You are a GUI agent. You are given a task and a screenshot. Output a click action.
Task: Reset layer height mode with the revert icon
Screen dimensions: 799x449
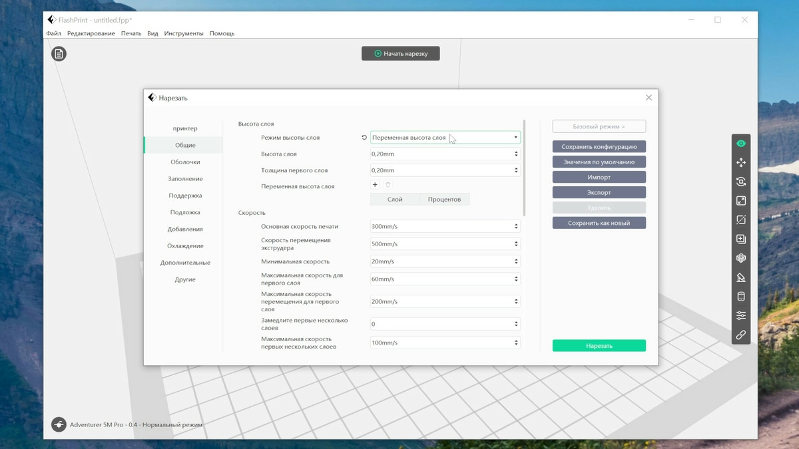[364, 138]
